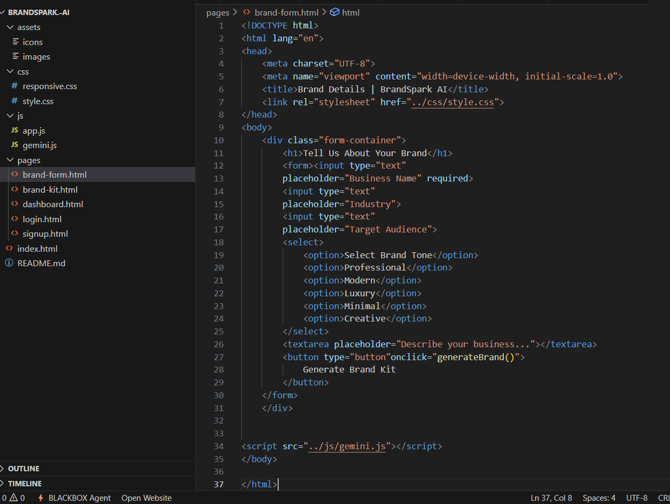Collapse the assets folder chevron
670x504 pixels.
10,27
